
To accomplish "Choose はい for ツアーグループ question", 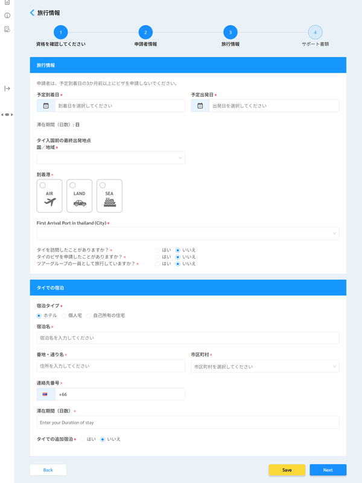I will coord(157,264).
